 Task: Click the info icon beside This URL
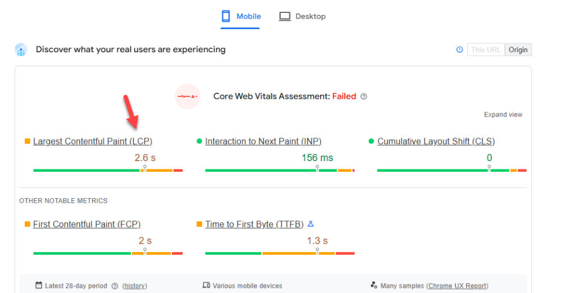(459, 49)
